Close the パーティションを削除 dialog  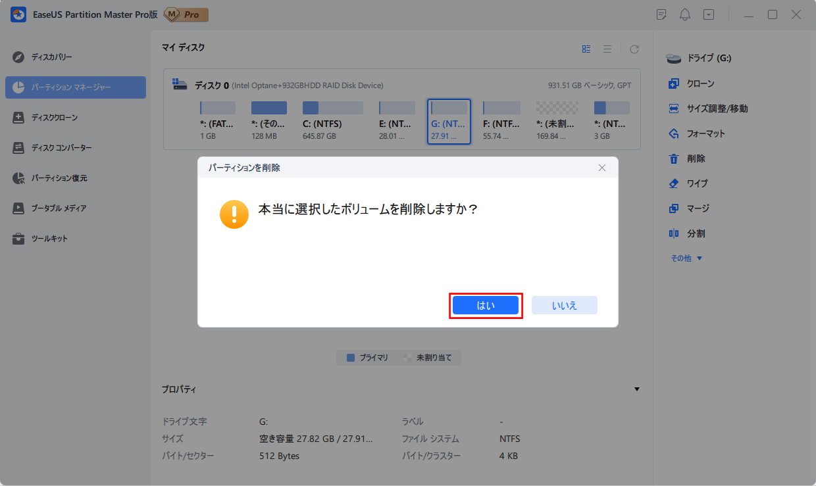(x=601, y=168)
